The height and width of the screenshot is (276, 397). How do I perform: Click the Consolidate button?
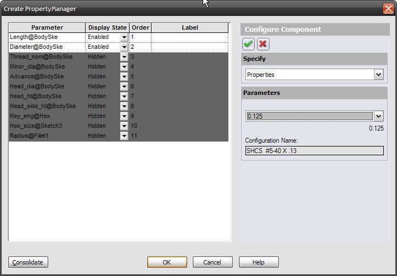pyautogui.click(x=28, y=262)
